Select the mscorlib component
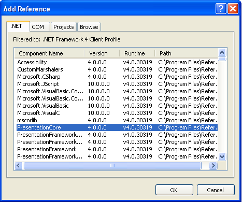The width and height of the screenshot is (242, 202). tap(117, 120)
